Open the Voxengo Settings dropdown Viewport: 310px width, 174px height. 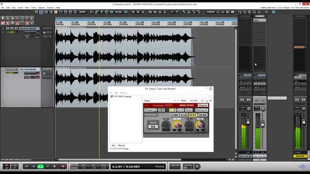pyautogui.click(x=201, y=110)
